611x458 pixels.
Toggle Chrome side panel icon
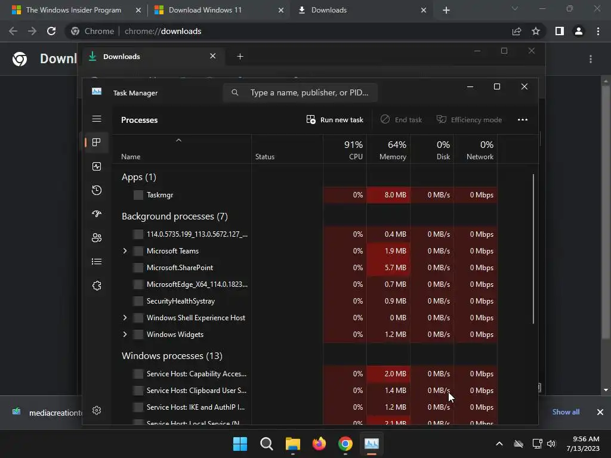point(560,31)
